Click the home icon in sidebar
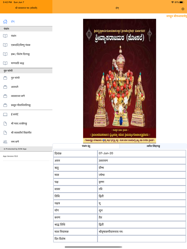This screenshot has height=249, width=187. (5, 21)
